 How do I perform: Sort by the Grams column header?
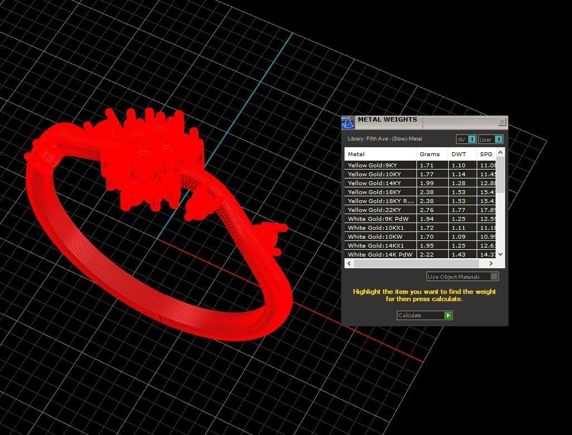click(x=432, y=154)
